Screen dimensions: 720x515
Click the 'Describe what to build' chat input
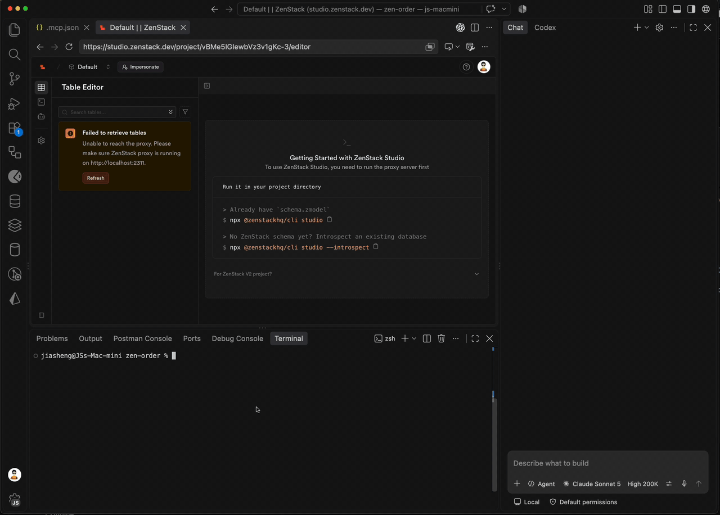tap(607, 463)
